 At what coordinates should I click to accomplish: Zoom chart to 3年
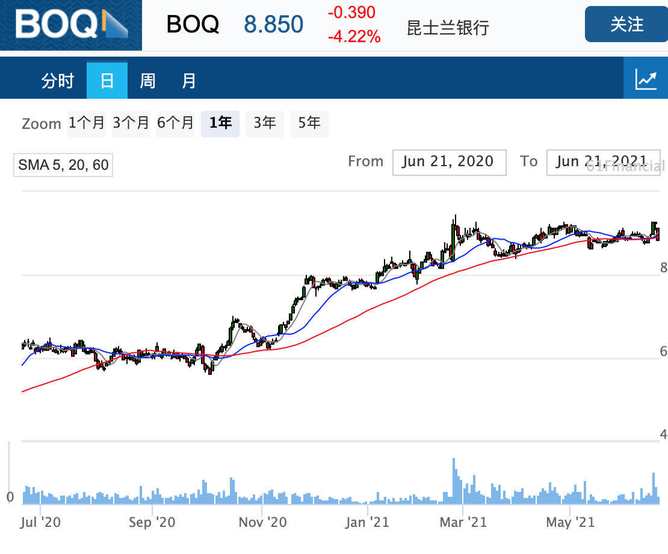[265, 123]
